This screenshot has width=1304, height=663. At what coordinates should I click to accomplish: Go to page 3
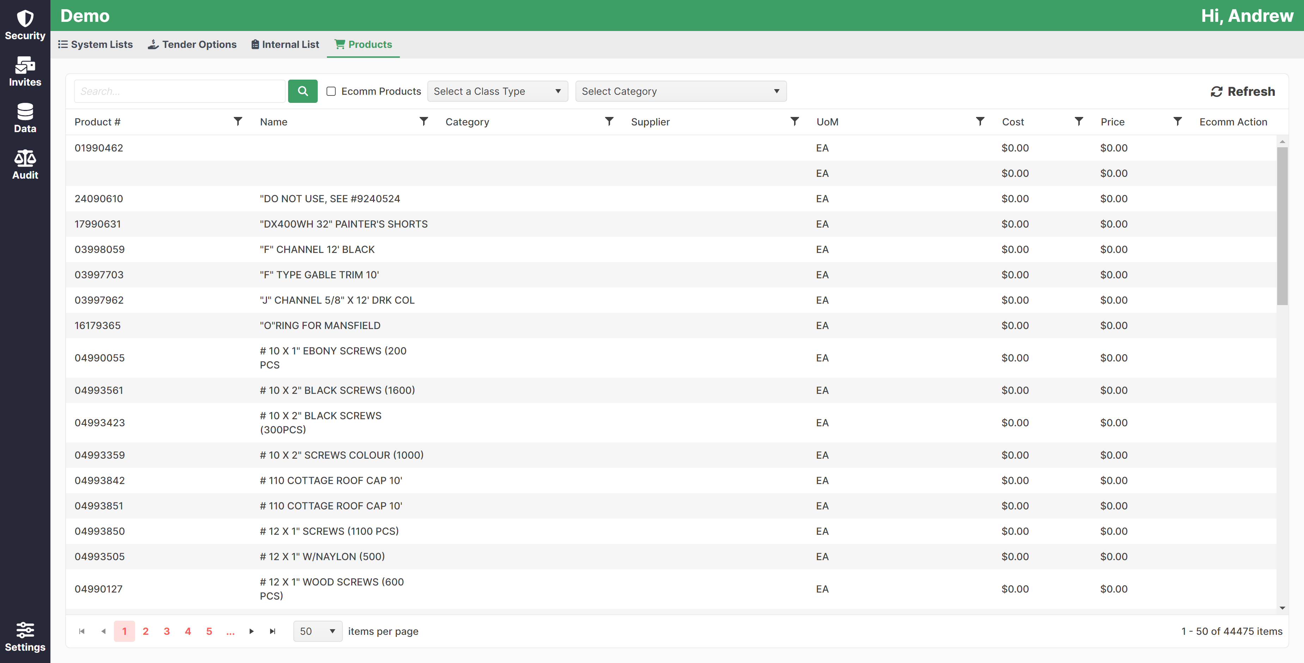167,631
